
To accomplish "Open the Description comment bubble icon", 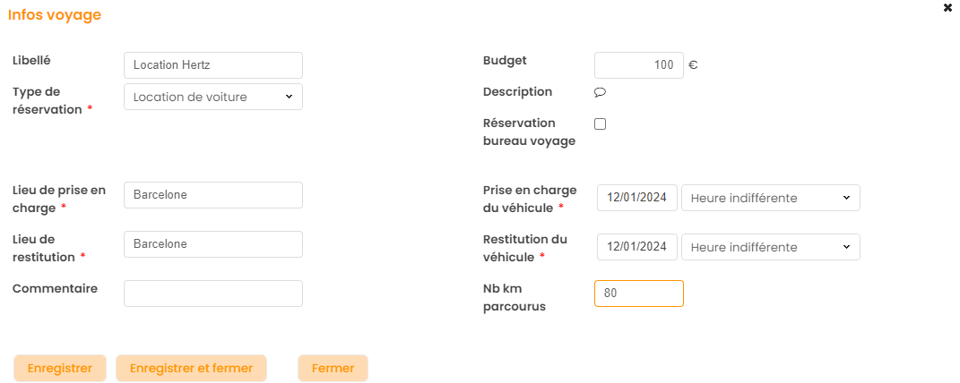I will click(x=601, y=92).
